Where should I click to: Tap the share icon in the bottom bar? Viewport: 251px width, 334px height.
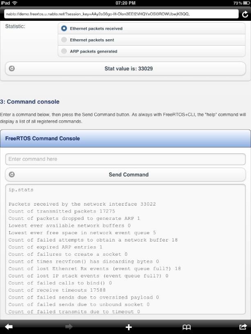coord(243,327)
